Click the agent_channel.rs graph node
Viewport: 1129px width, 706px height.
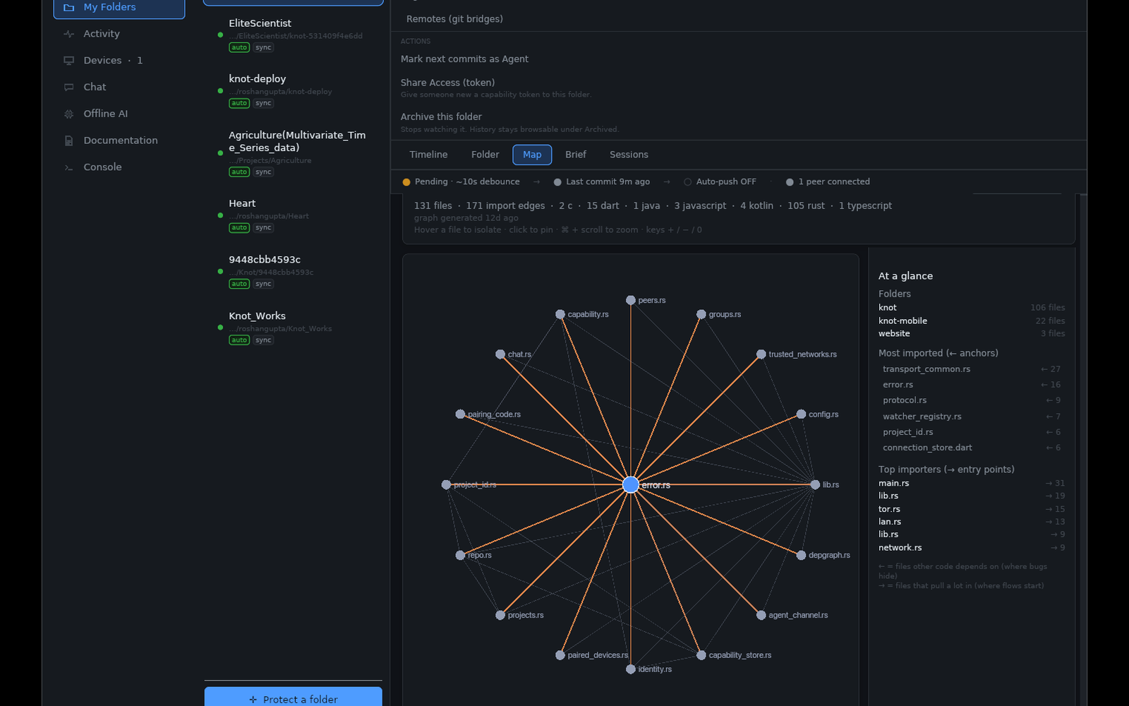[761, 615]
